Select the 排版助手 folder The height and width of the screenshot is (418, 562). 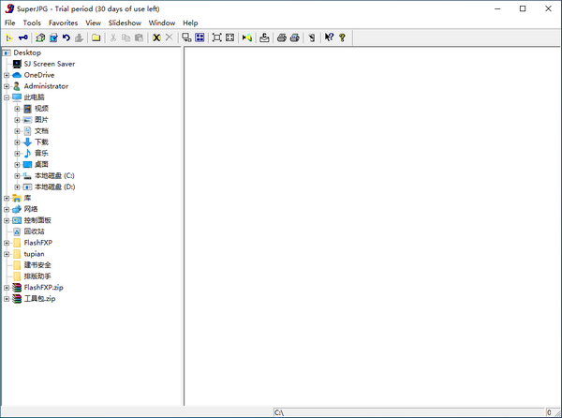pyautogui.click(x=37, y=276)
